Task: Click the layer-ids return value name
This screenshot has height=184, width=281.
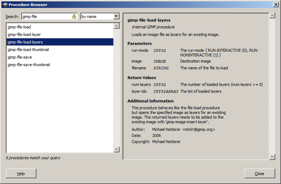Action: point(139,91)
